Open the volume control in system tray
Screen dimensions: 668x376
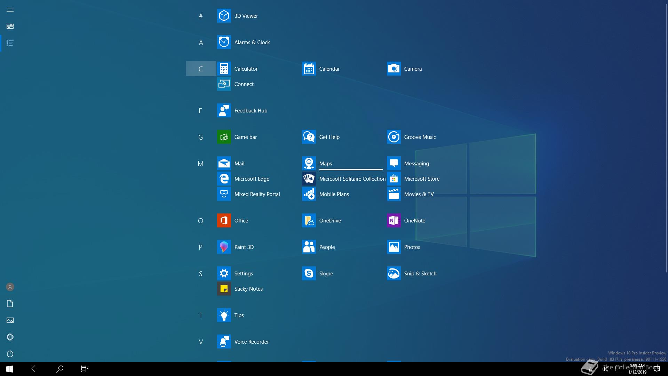[x=605, y=369]
